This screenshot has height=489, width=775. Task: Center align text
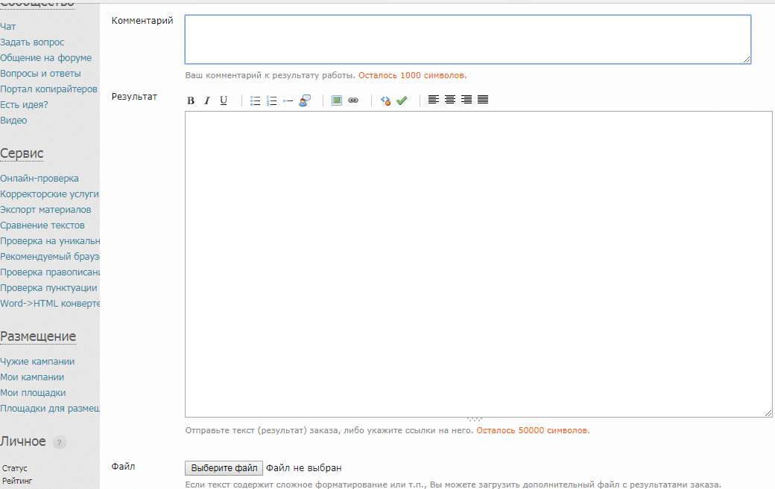coord(450,100)
